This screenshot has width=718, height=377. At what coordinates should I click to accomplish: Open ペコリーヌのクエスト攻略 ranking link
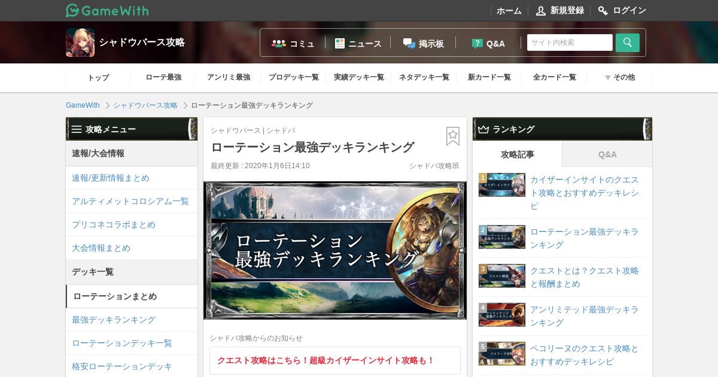585,355
